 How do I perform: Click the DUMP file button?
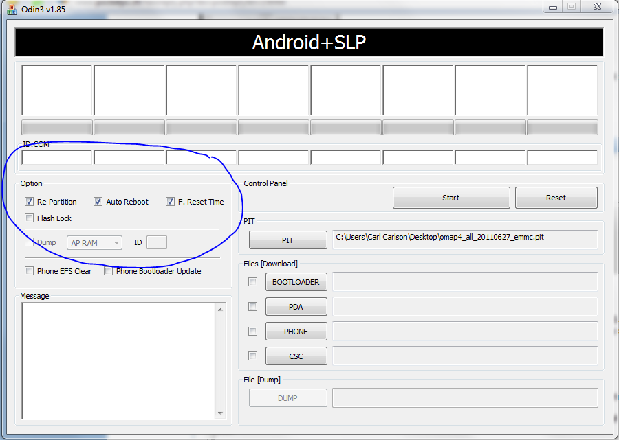tap(287, 398)
